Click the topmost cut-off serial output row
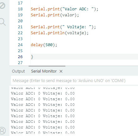 pos(43,88)
